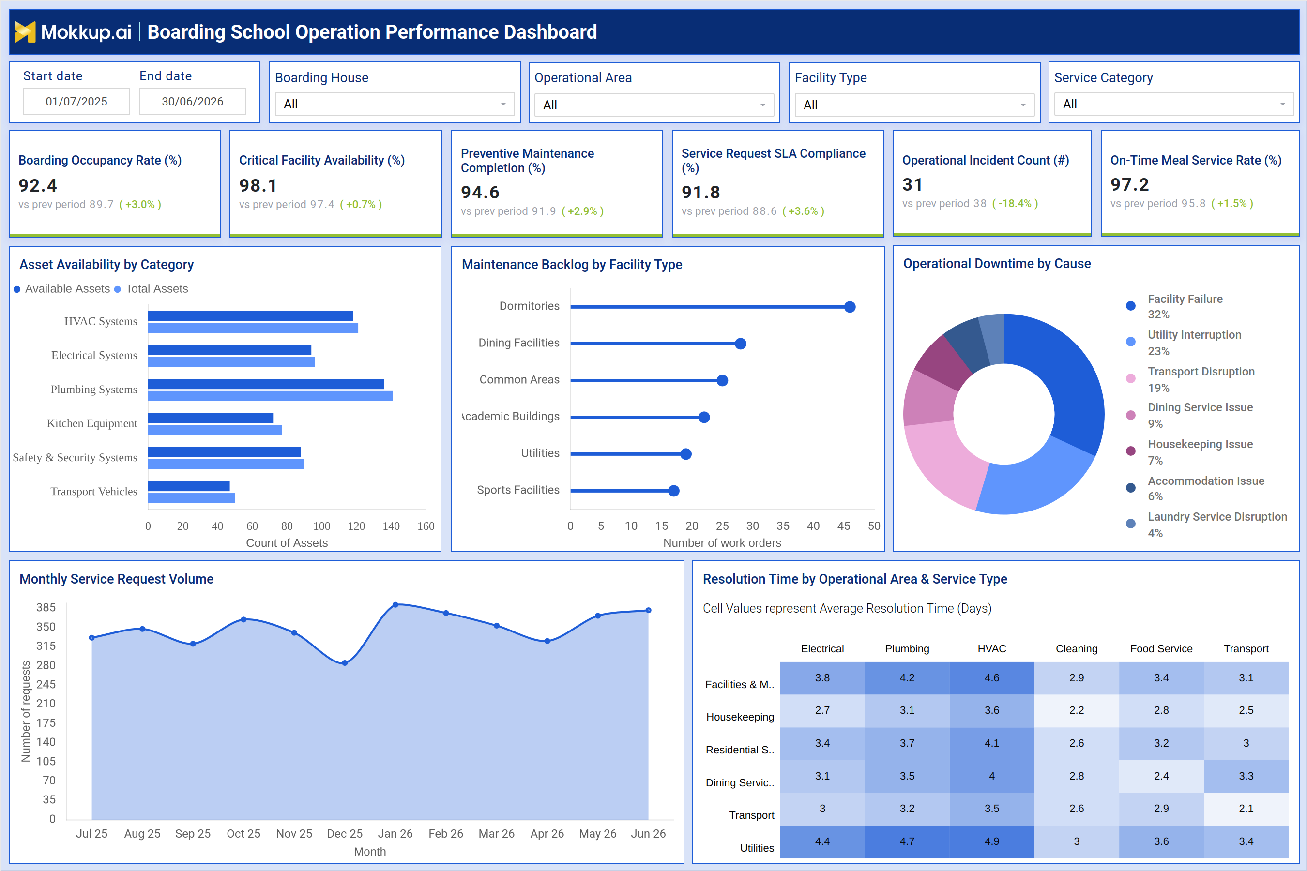This screenshot has height=871, width=1307.
Task: Click the Dining Facilities lollipop endpoint
Action: (740, 344)
